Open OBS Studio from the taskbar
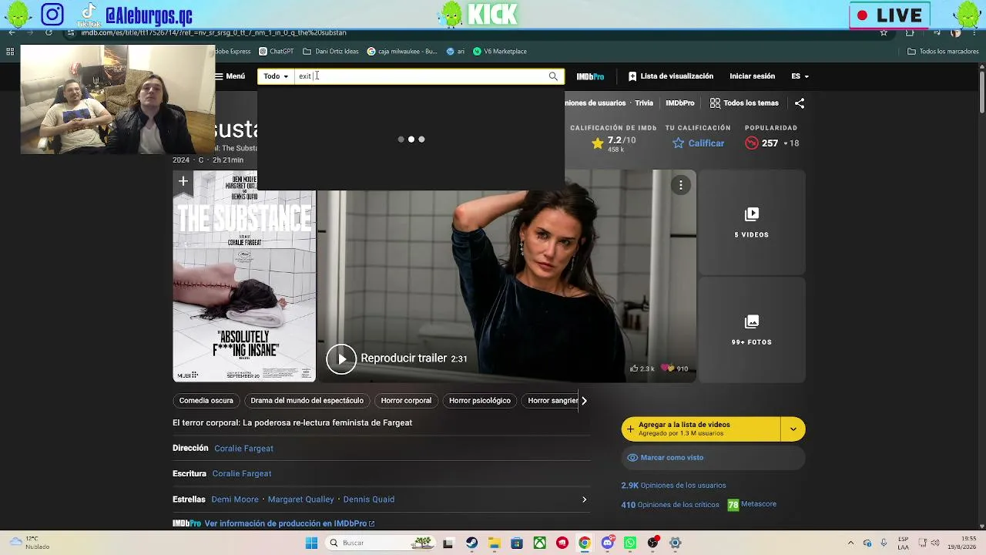Screen dimensions: 986x555 pyautogui.click(x=653, y=543)
